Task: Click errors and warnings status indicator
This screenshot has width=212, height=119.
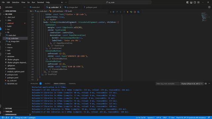Action: pos(5,118)
